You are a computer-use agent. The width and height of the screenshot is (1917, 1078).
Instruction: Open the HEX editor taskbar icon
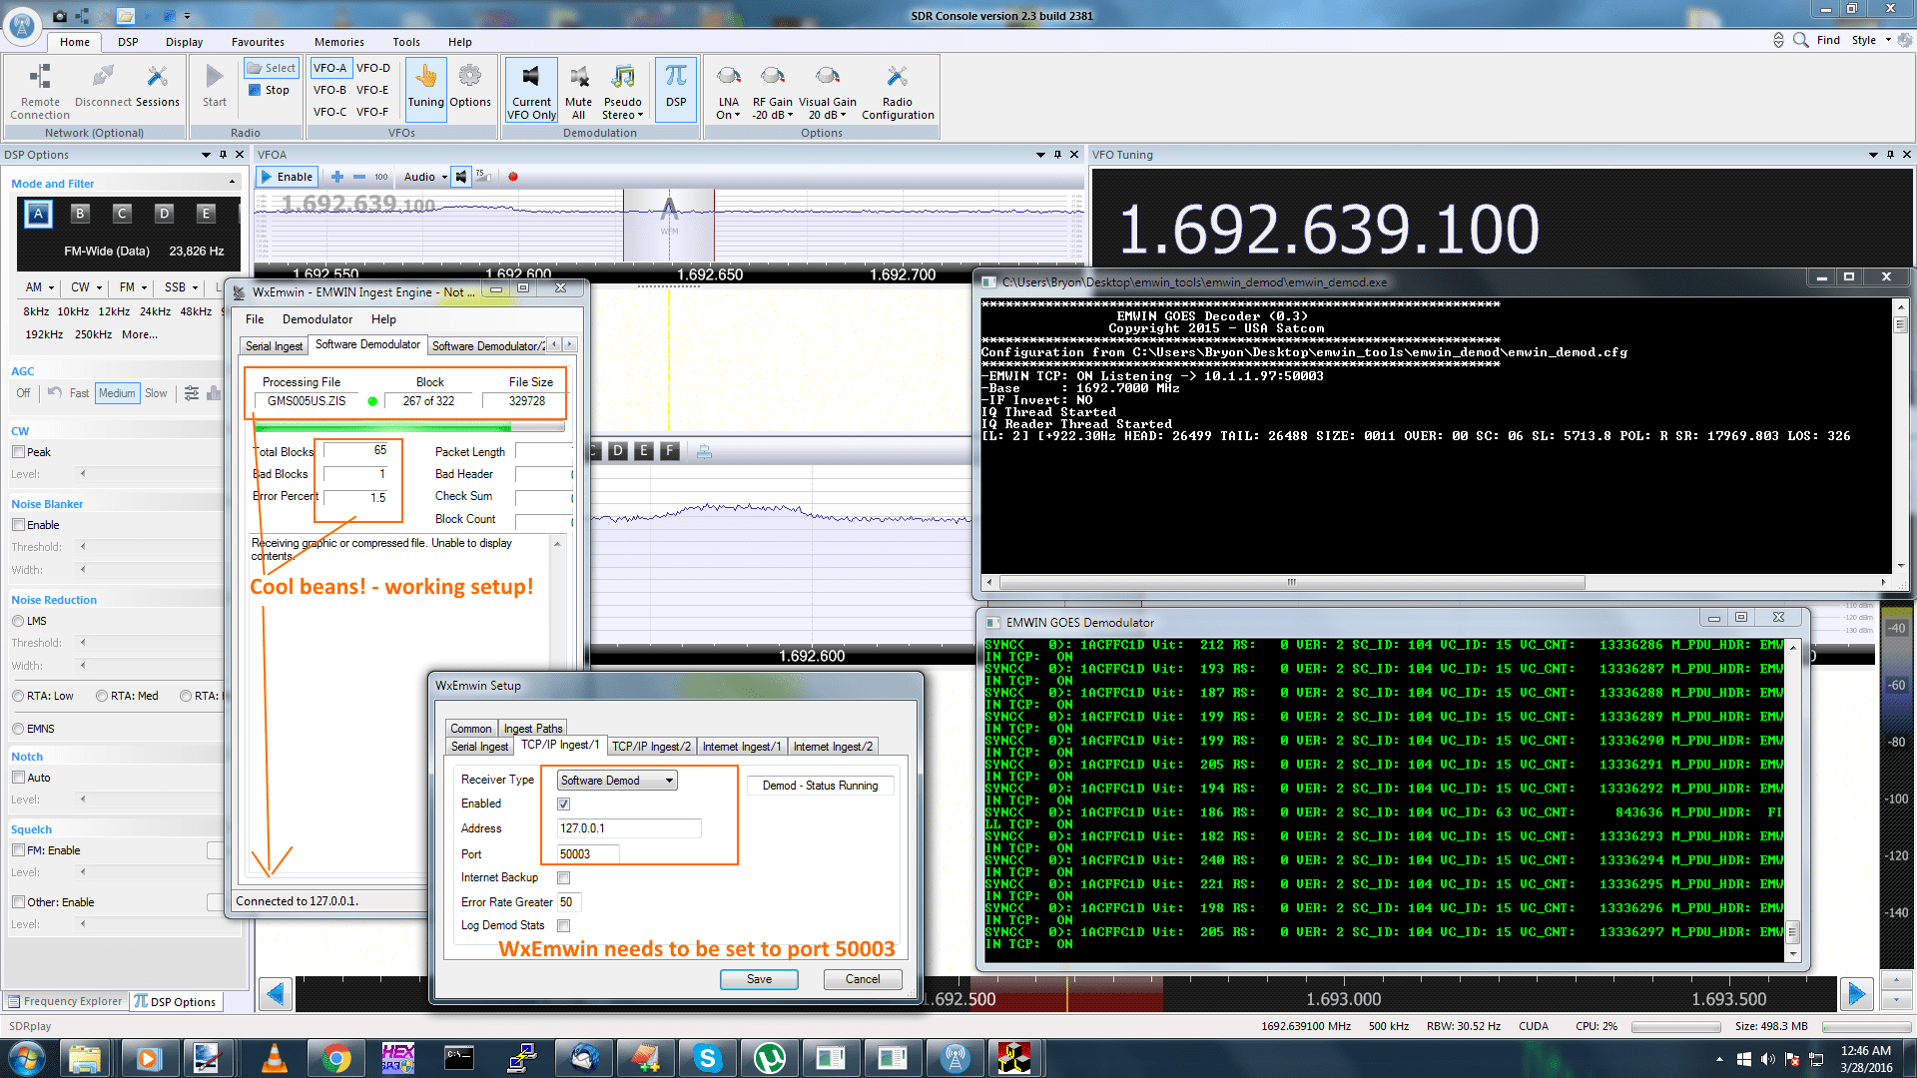[398, 1058]
